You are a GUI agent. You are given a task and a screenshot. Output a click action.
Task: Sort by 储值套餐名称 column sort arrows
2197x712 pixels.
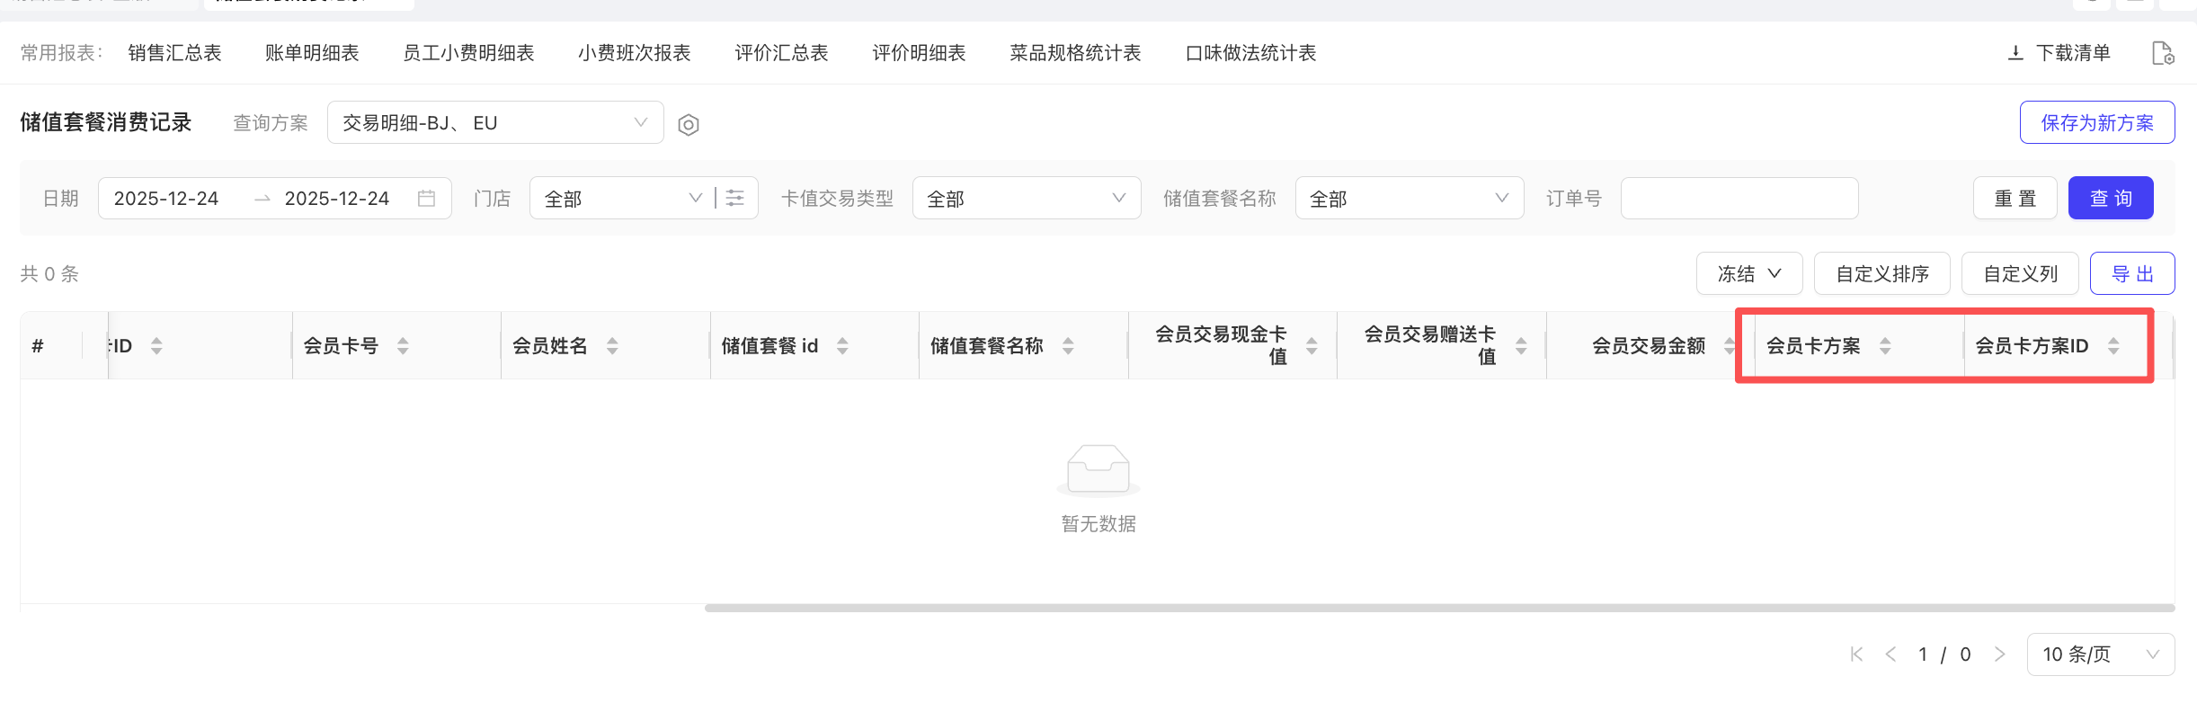1068,346
